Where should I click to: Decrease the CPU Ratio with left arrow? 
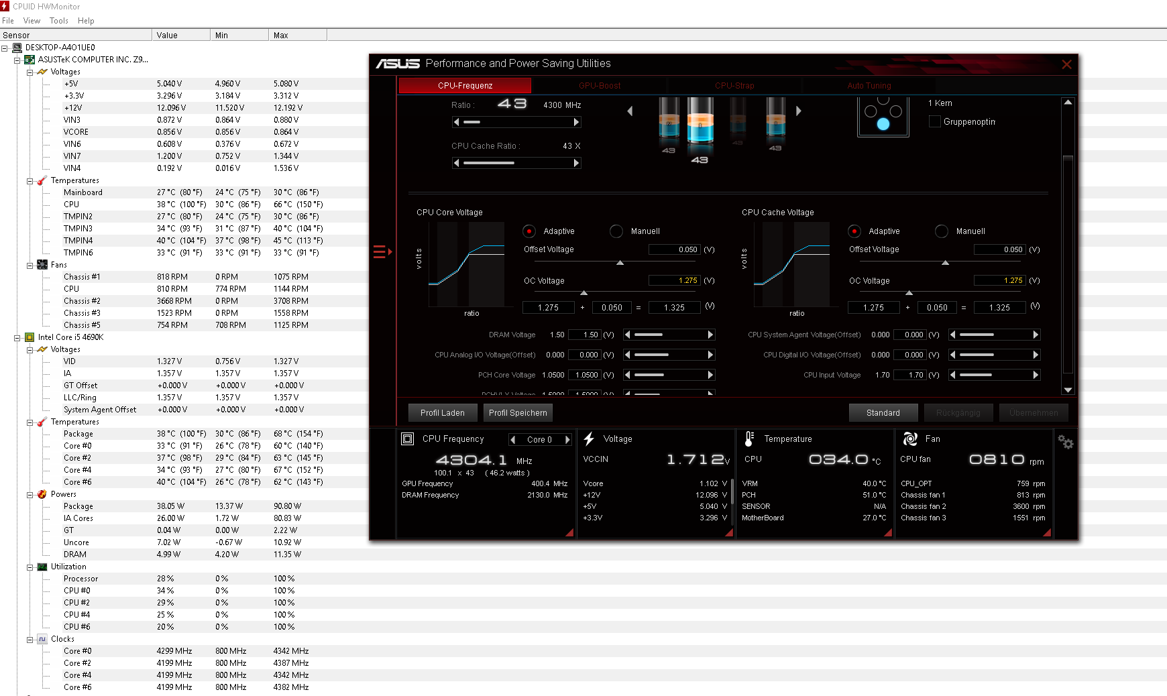457,122
